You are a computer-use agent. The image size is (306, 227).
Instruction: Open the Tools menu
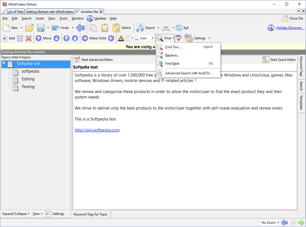[x=63, y=18]
